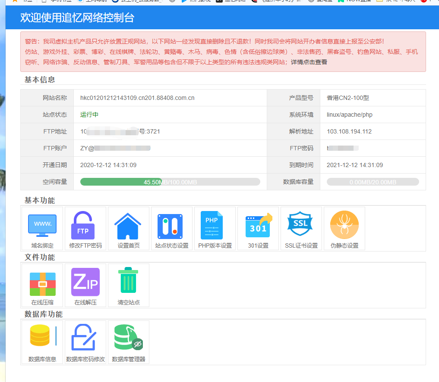Image resolution: width=439 pixels, height=382 pixels.
Task: Open the 数据库密码修改 icon
Action: point(85,339)
